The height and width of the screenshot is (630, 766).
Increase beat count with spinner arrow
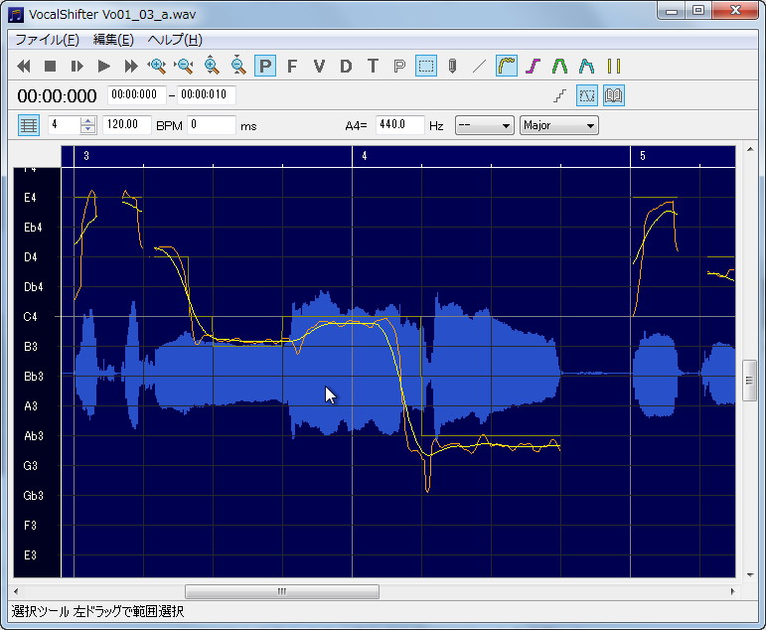[88, 120]
